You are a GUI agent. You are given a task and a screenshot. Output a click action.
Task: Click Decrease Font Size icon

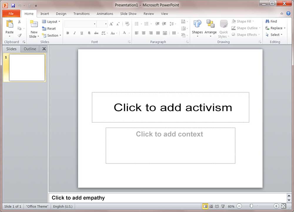pyautogui.click(x=118, y=24)
